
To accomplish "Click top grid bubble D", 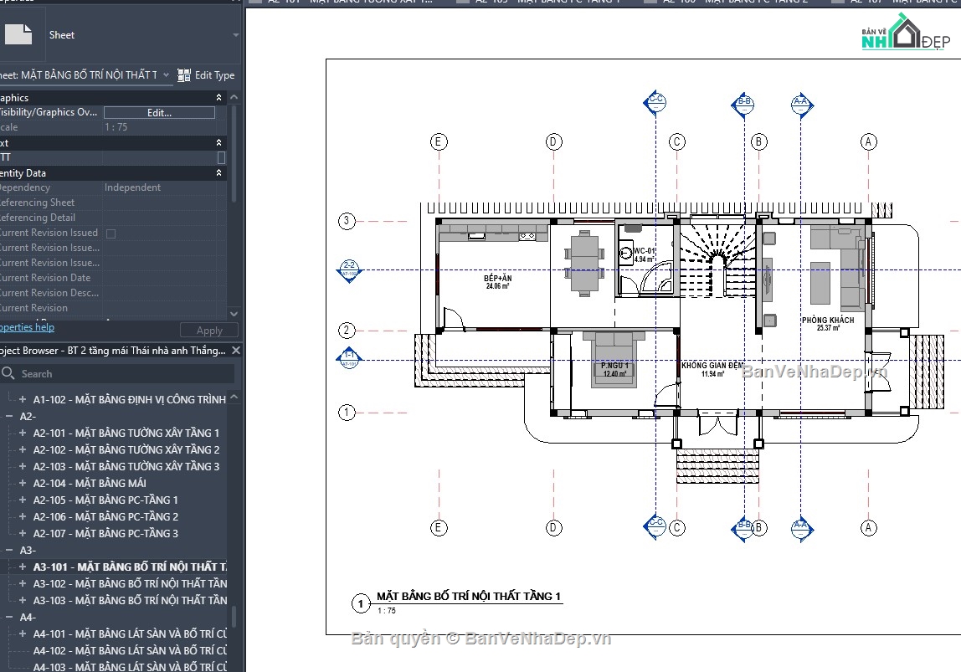I will point(553,142).
